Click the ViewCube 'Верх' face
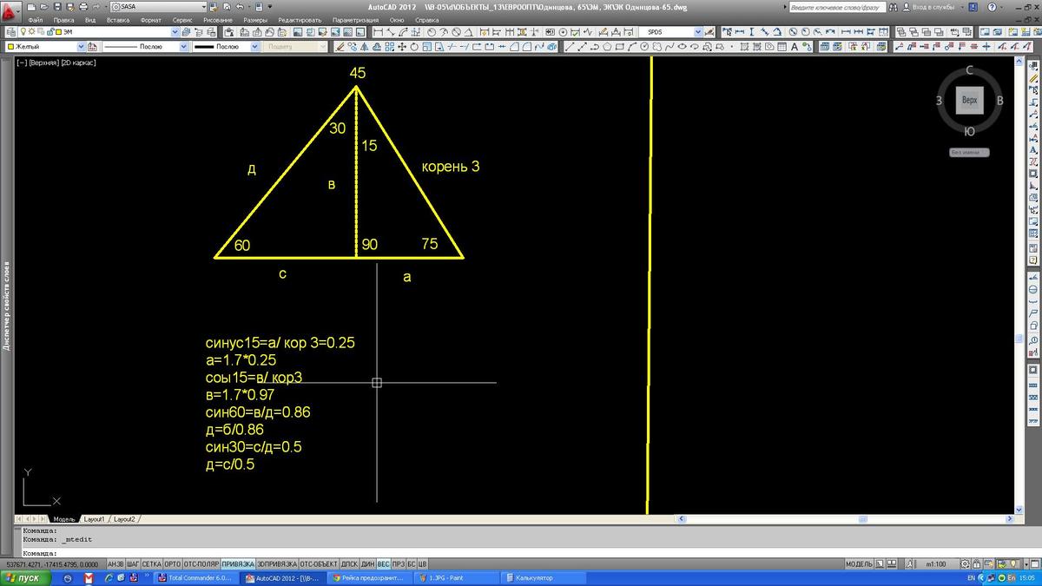 click(969, 100)
